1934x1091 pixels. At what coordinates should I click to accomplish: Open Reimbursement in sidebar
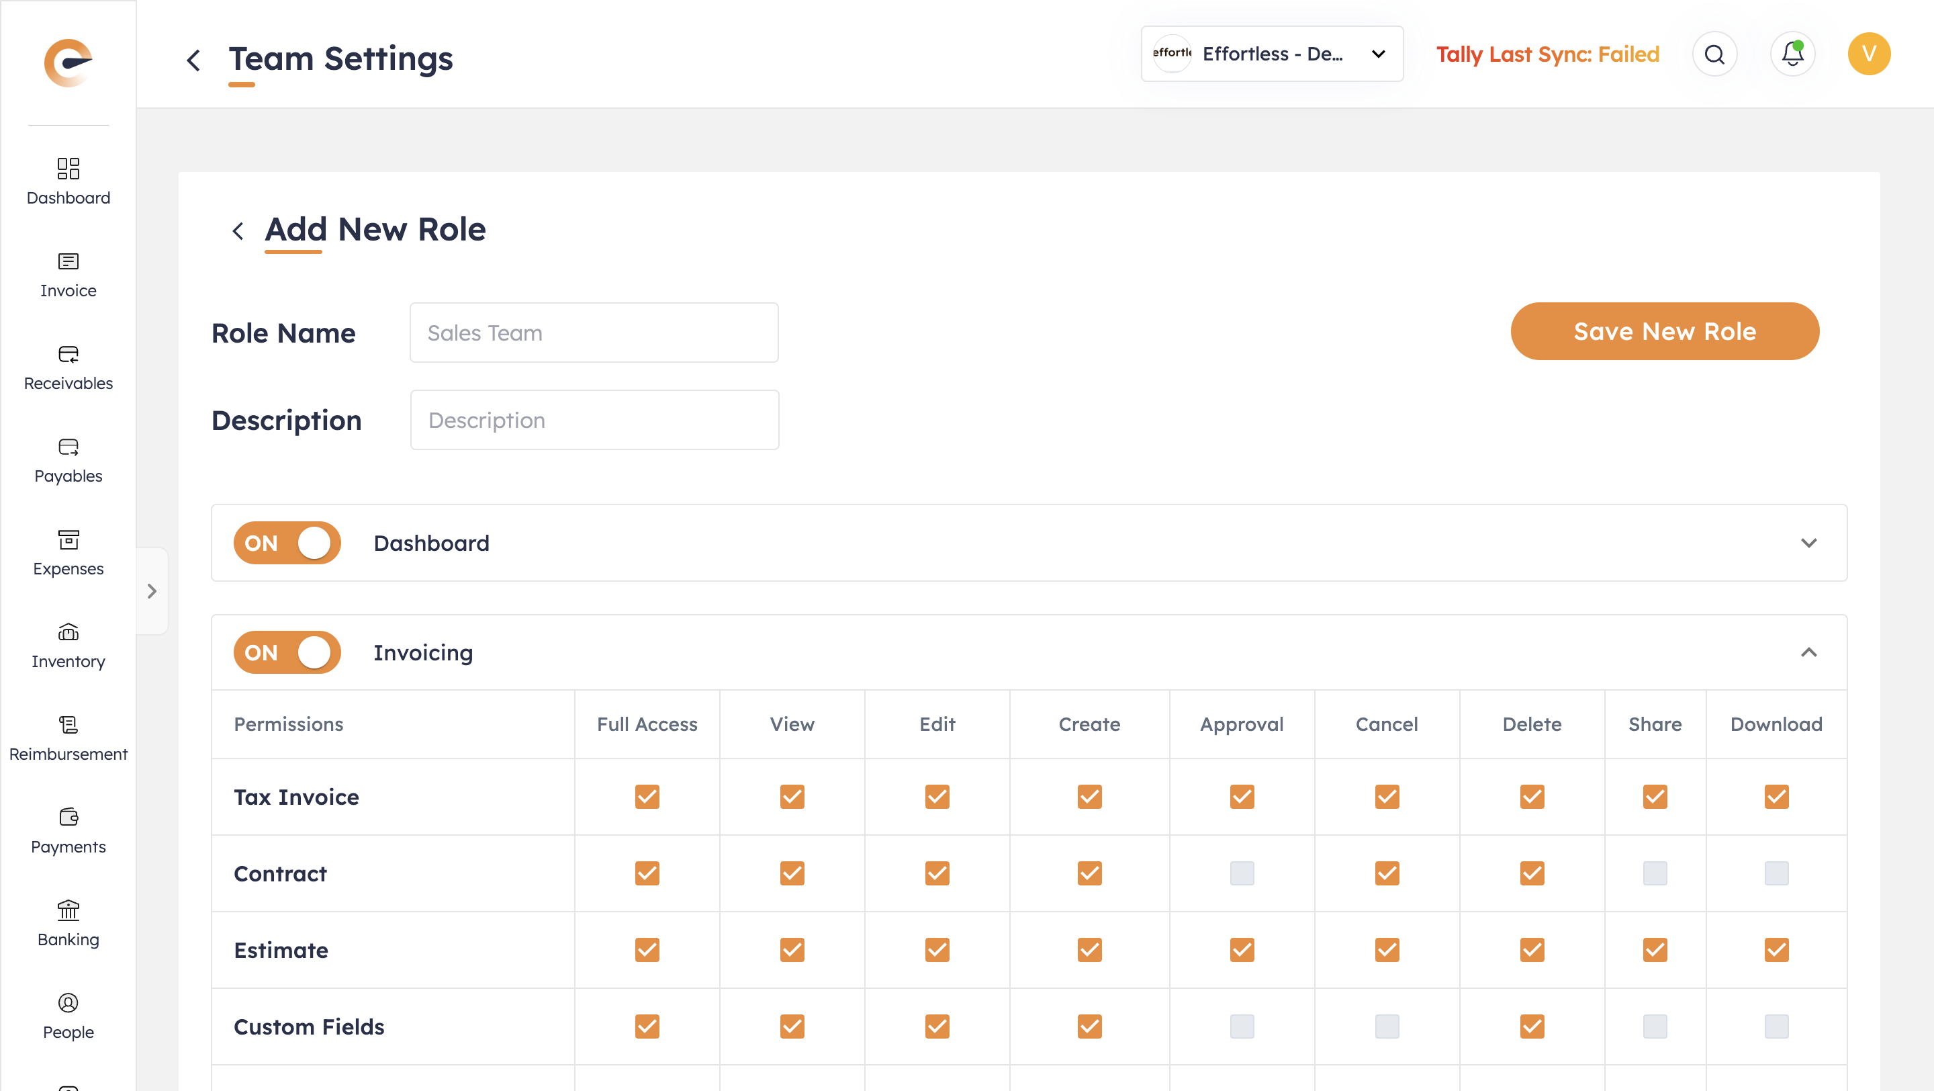point(68,738)
